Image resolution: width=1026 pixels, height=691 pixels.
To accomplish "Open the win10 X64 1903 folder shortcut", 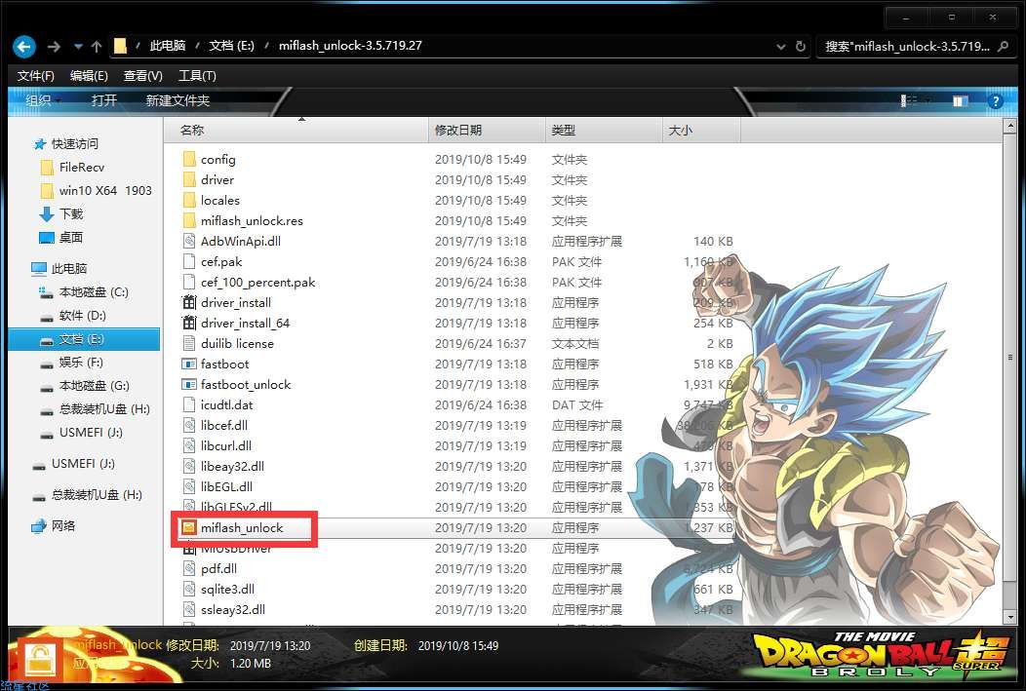I will coord(105,191).
